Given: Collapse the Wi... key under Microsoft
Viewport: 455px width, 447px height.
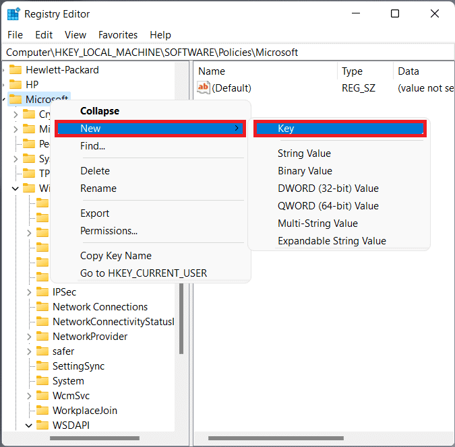Looking at the screenshot, I should [16, 188].
